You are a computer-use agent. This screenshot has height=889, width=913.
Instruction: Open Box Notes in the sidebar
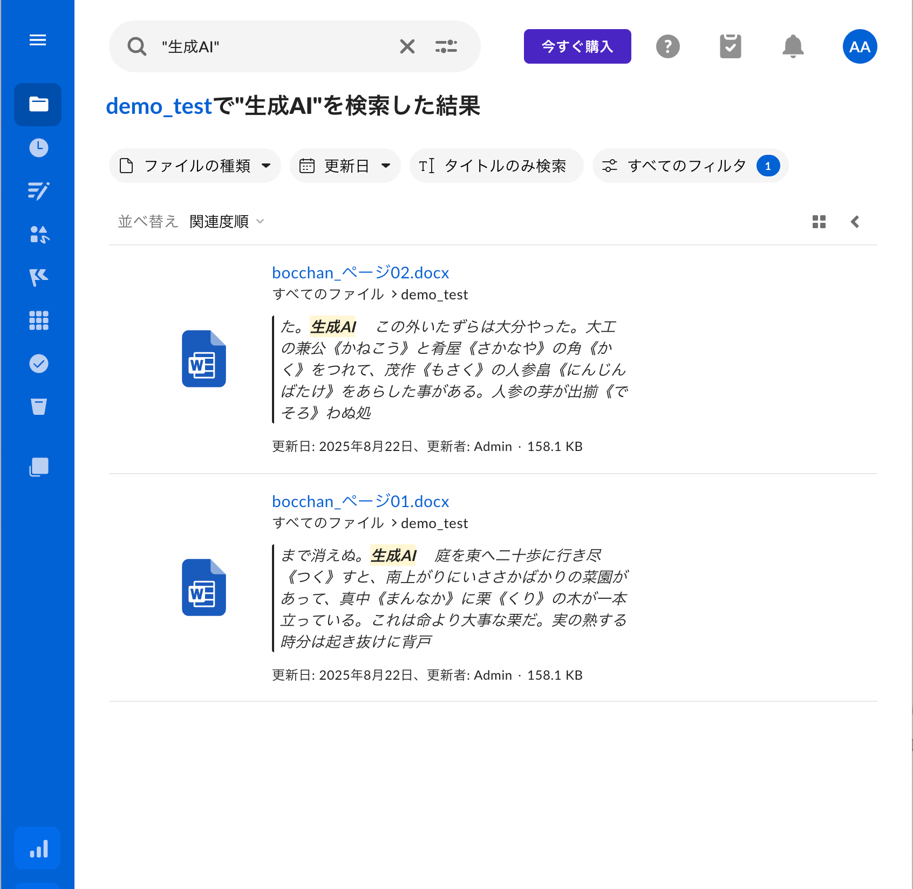(37, 191)
